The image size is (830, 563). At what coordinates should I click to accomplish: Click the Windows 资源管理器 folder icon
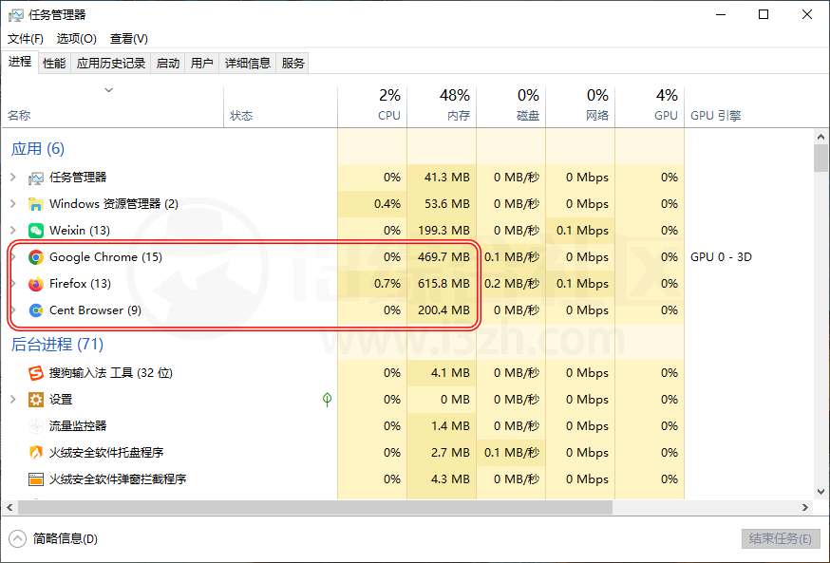[x=36, y=204]
